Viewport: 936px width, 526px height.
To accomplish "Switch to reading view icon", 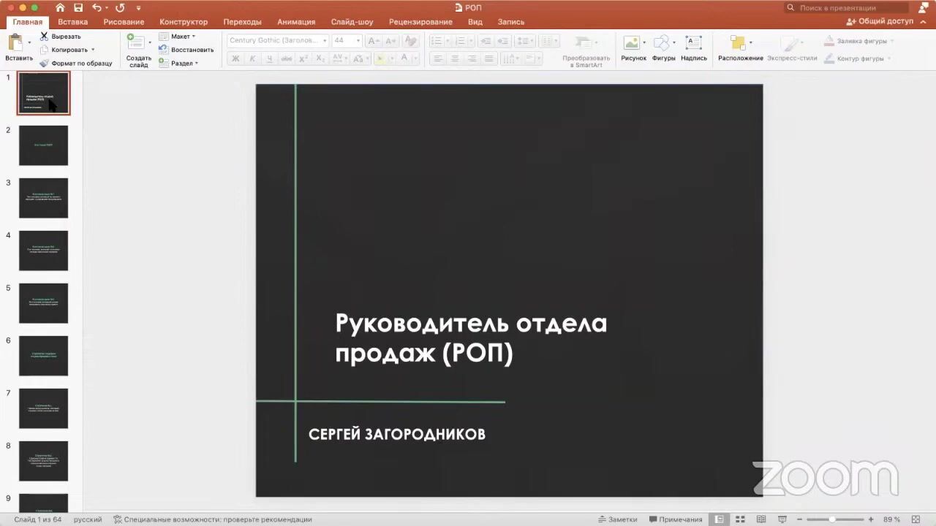I will 761,519.
